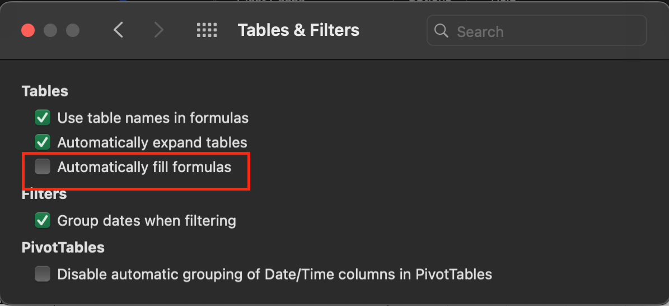
Task: Enable the Automatically fill formulas checkbox
Action: [x=43, y=166]
